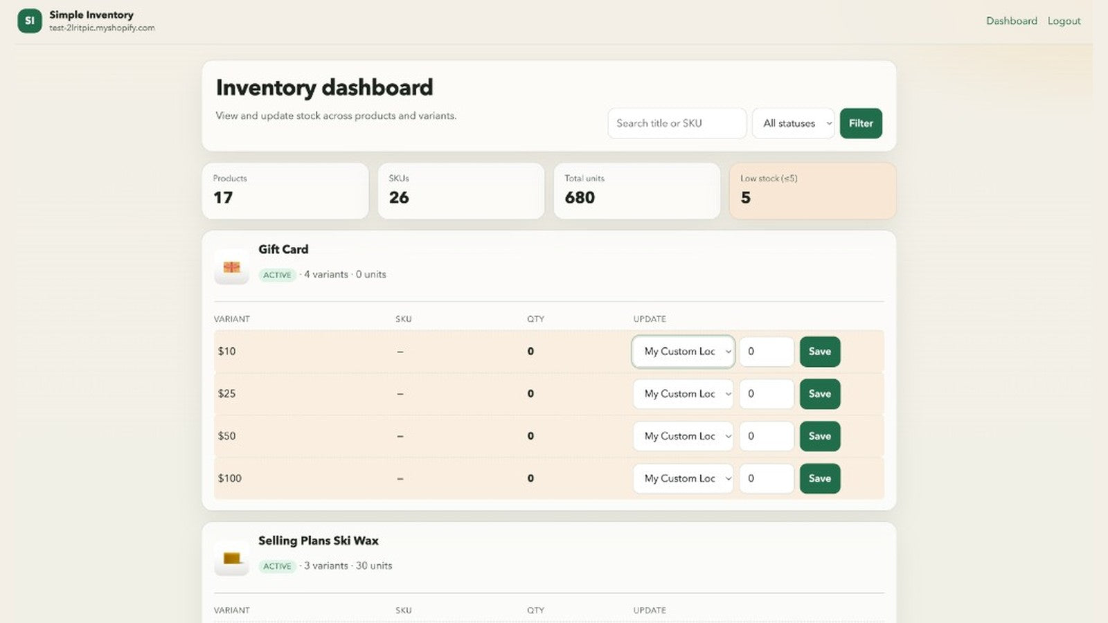The height and width of the screenshot is (623, 1108).
Task: Save quantity for the $50 variant
Action: [x=820, y=436]
